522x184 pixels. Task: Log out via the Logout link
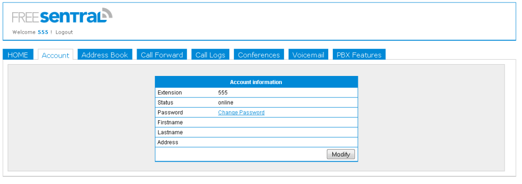coord(64,32)
